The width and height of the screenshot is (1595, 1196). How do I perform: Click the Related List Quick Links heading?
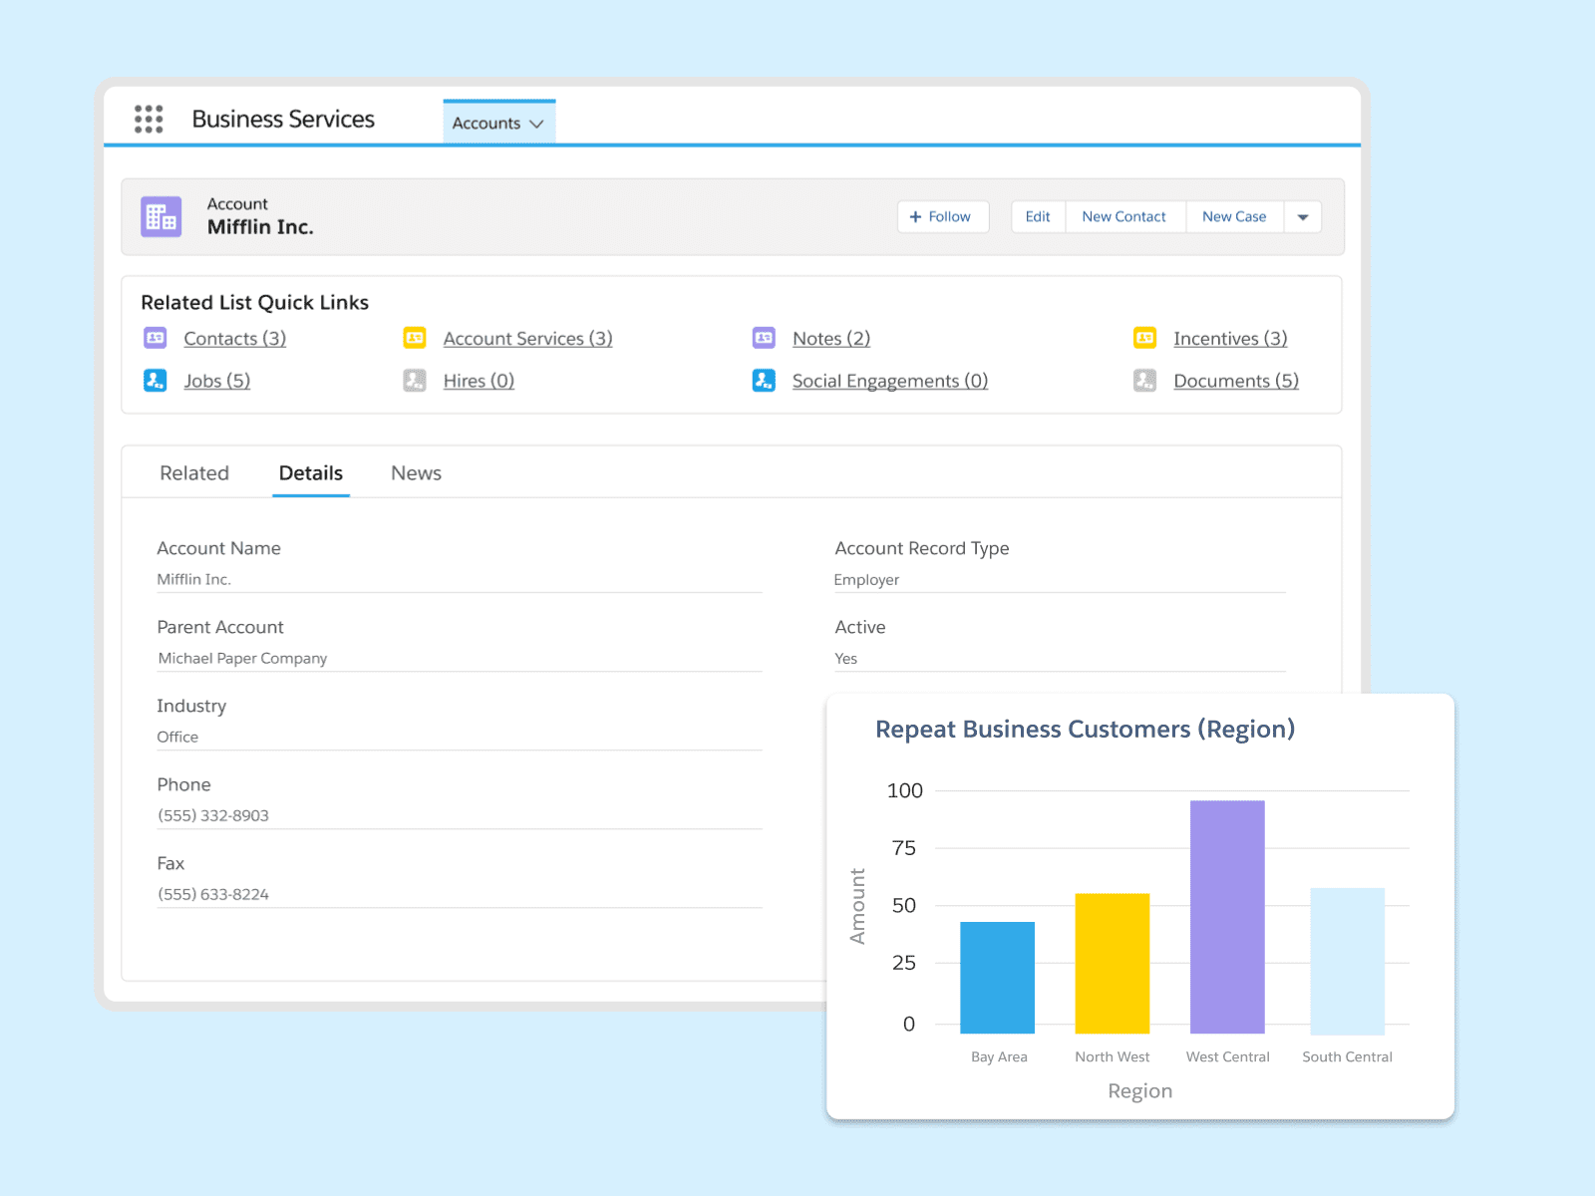click(254, 302)
